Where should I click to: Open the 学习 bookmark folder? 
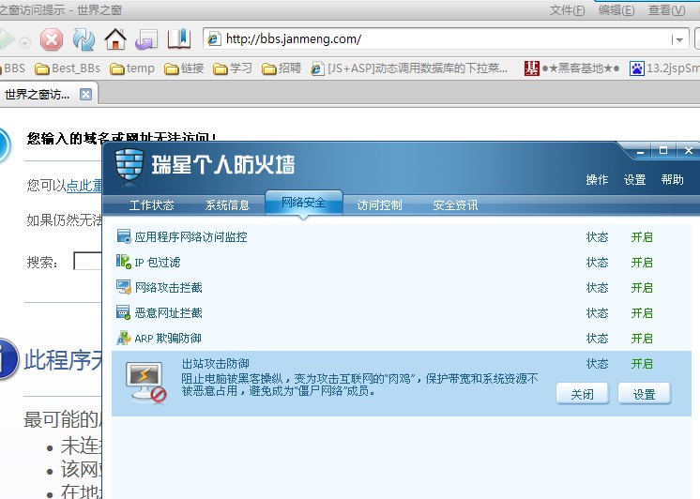[233, 68]
